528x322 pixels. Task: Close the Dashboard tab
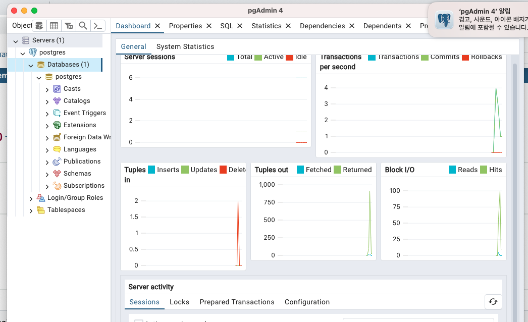157,26
